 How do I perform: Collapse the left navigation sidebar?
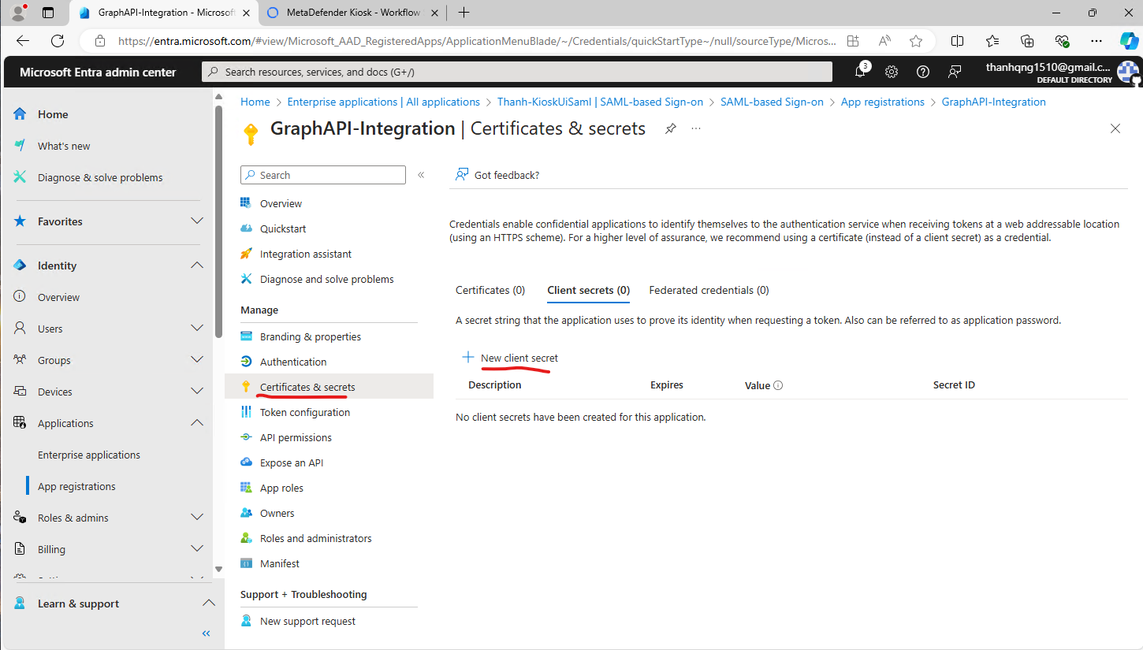[x=206, y=633]
